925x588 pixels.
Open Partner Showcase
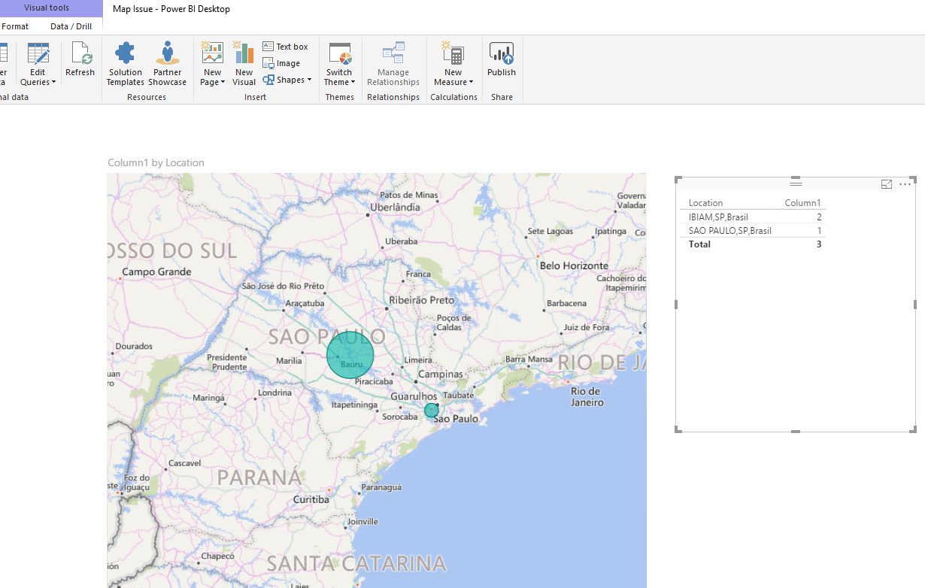point(167,64)
